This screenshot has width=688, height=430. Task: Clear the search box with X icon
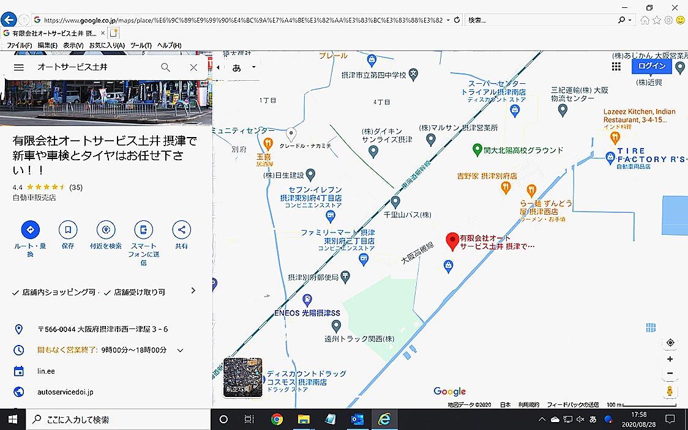[193, 67]
